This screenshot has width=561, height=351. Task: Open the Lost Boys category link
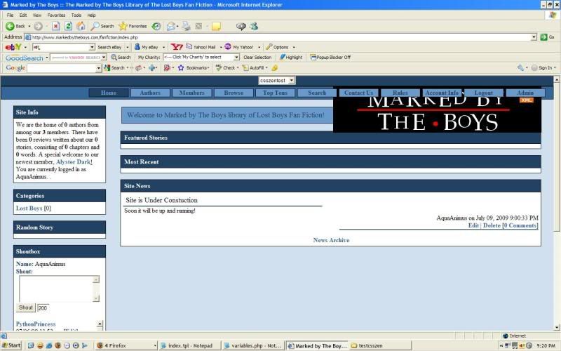(29, 208)
